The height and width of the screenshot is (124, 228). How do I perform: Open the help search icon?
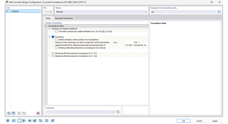coord(8,121)
